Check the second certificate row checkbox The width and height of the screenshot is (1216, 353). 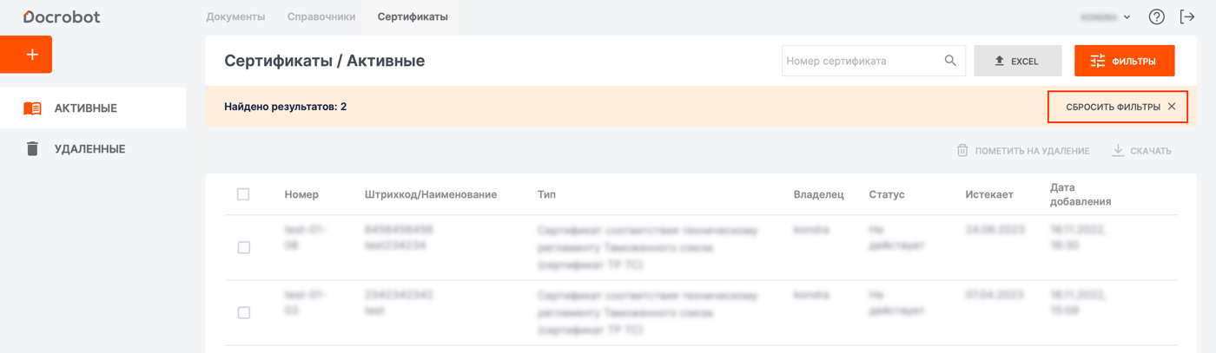[x=244, y=312]
